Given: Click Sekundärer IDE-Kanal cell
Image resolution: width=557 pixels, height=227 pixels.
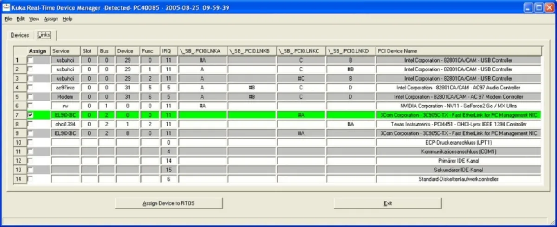Looking at the screenshot, I should [x=459, y=170].
